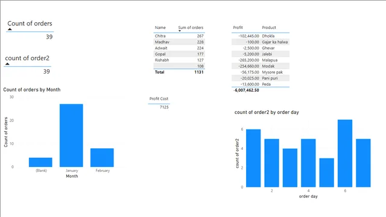386x217 pixels.
Task: Select the Peda product cell
Action: coord(266,84)
